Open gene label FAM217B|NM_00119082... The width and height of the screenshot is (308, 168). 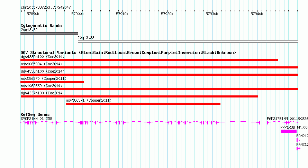pos(287,119)
